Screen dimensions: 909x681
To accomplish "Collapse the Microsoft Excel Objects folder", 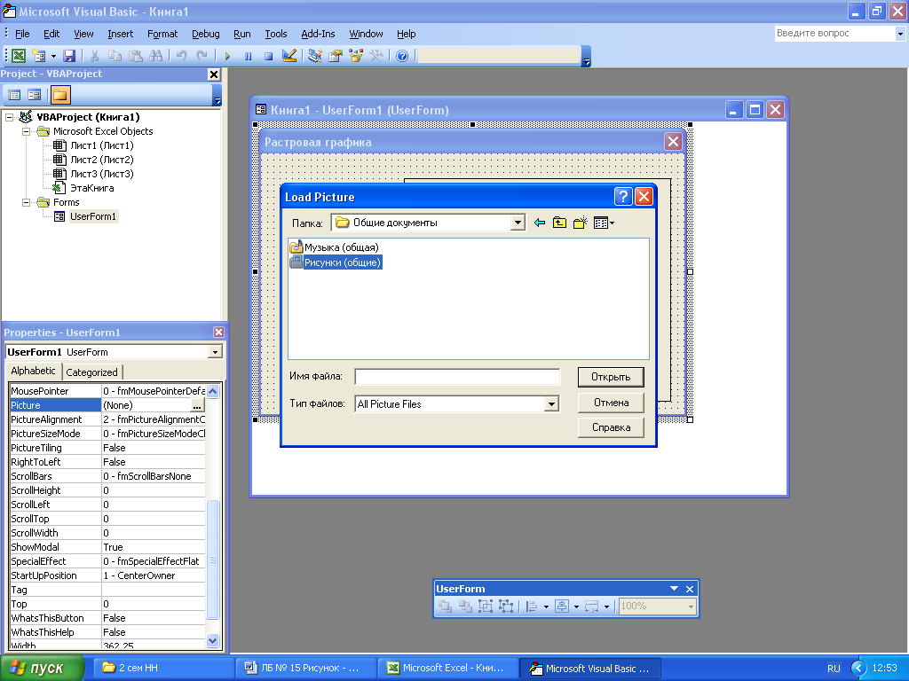I will click(x=26, y=131).
